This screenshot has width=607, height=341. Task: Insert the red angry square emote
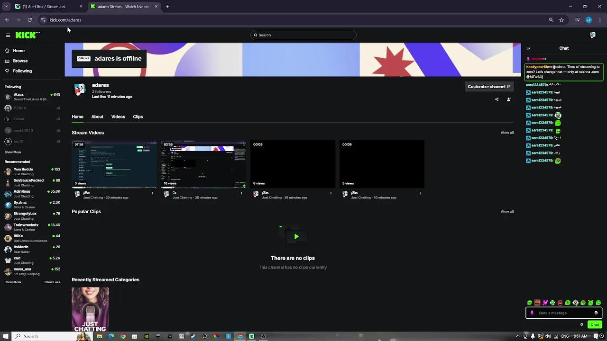pyautogui.click(x=560, y=303)
